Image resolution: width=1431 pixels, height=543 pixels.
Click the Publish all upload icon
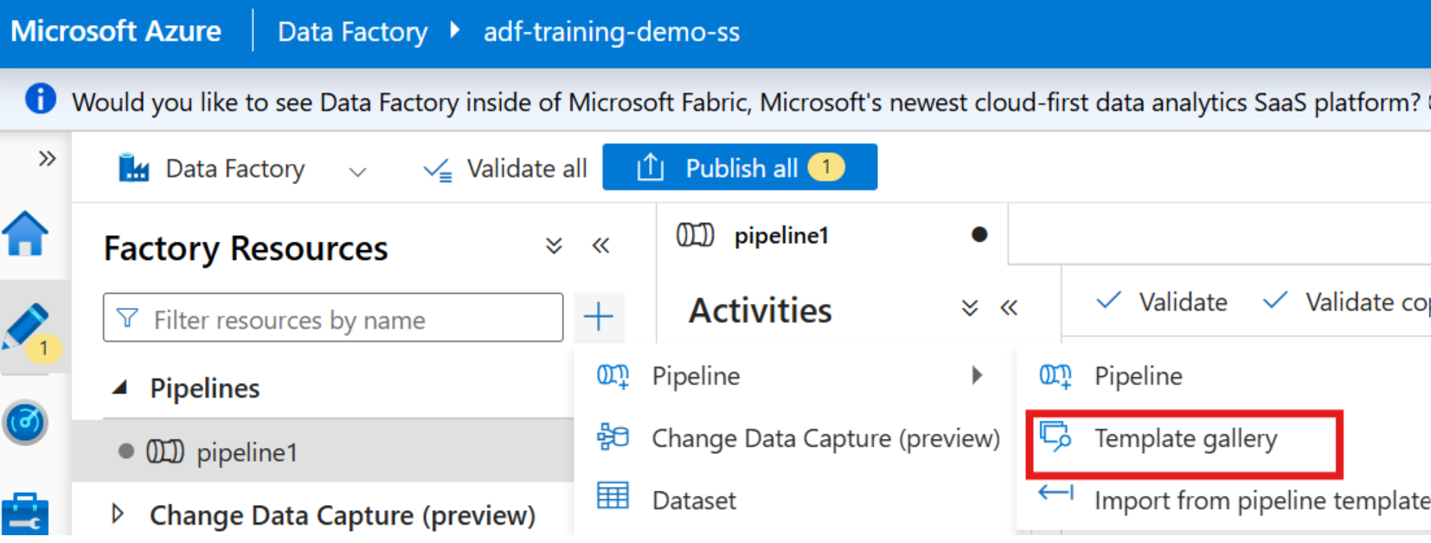[651, 167]
